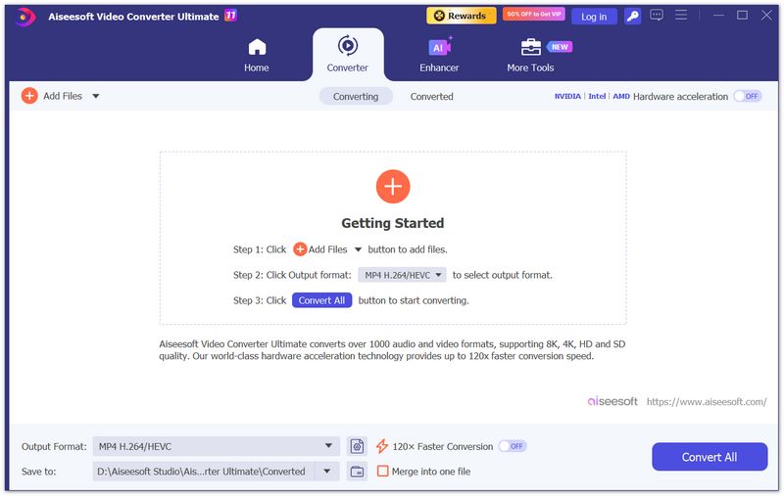784x496 pixels.
Task: Click the version 11 badge in title
Action: pos(230,16)
